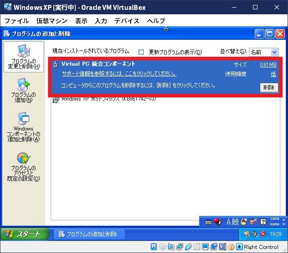This screenshot has height=253, width=288.
Task: Open the 並べ替え 名前 sort dropdown
Action: [x=264, y=52]
